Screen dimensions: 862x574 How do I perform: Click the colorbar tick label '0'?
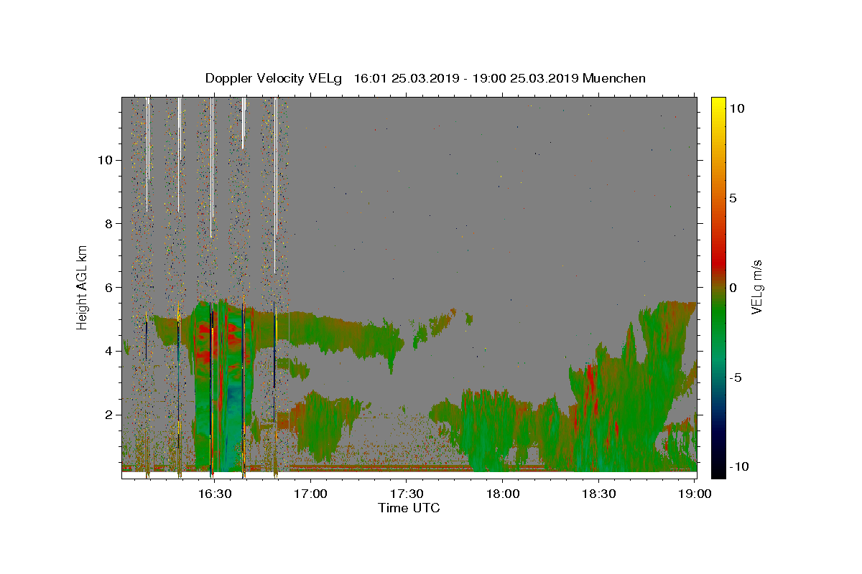point(733,288)
